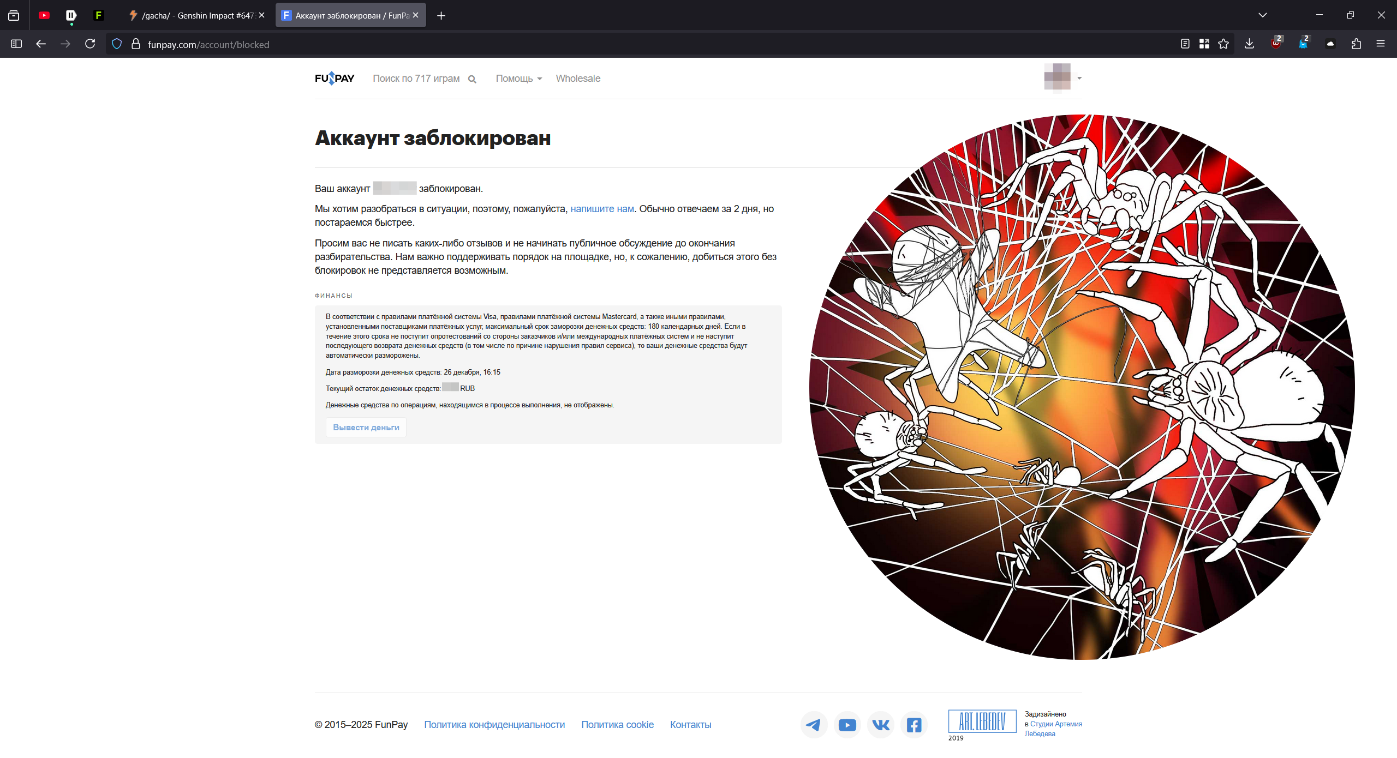Follow the напишите нам link
The width and height of the screenshot is (1397, 758).
click(602, 209)
